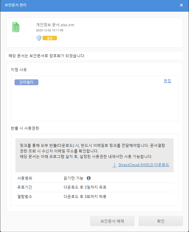Confirm with the 확인 button

[x=161, y=221]
